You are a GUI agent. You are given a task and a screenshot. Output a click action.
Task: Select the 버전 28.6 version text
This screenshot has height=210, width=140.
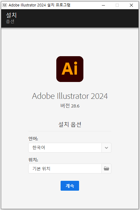click(70, 106)
